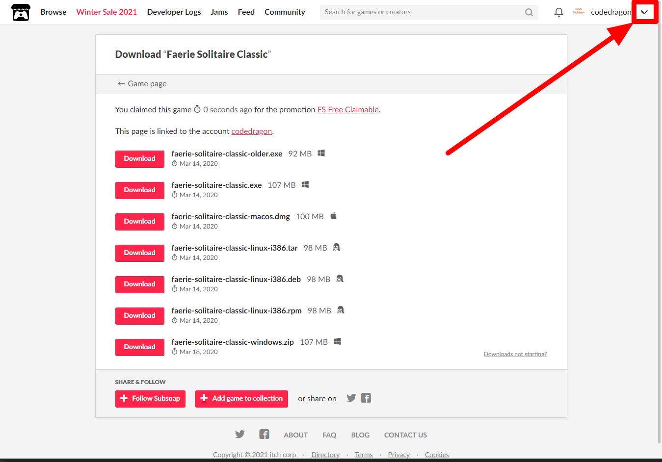Click the Linux icon beside linux-i386.tar file

(x=337, y=247)
